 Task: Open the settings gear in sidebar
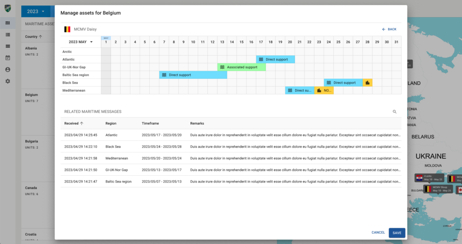[8, 81]
